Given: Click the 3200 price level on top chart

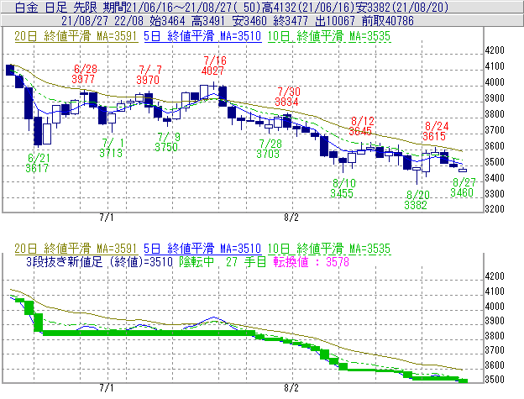Looking at the screenshot, I should pyautogui.click(x=495, y=209).
